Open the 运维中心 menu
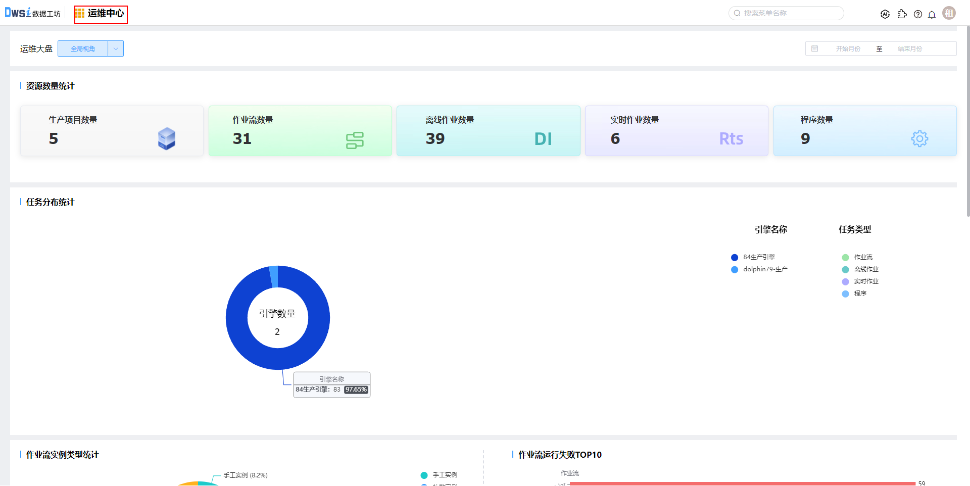 (101, 14)
